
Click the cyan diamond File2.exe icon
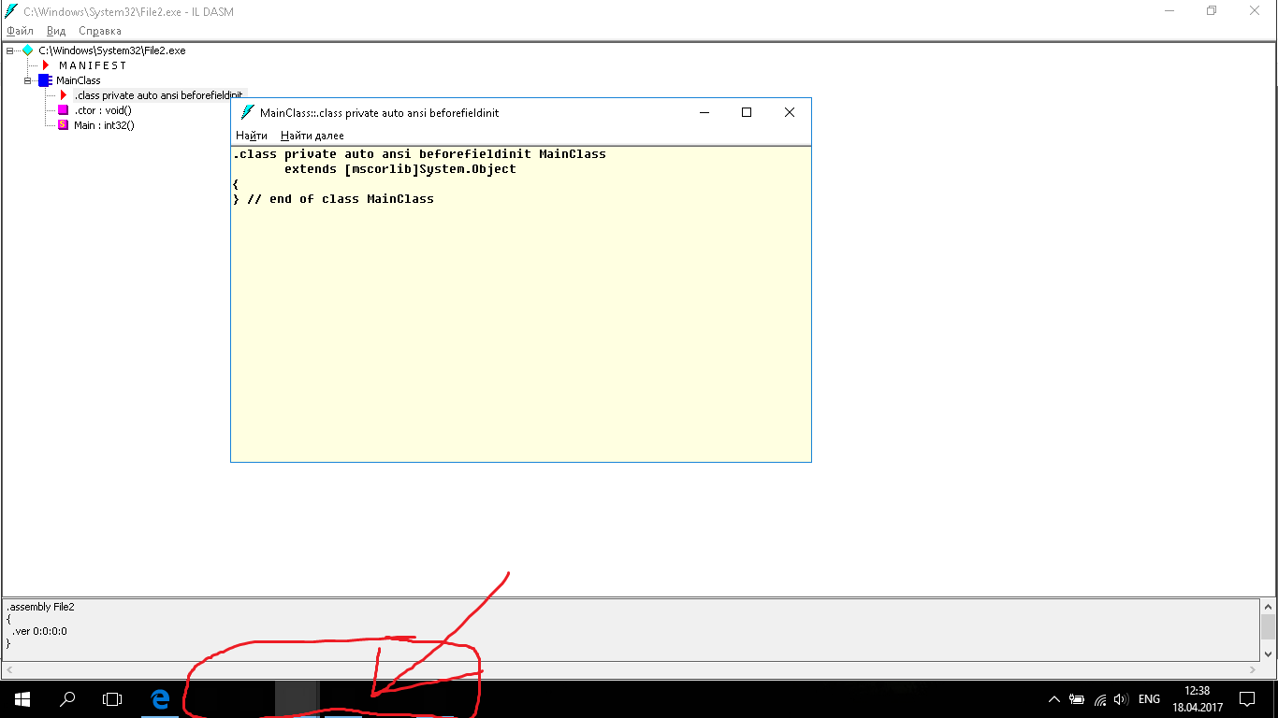coord(28,50)
